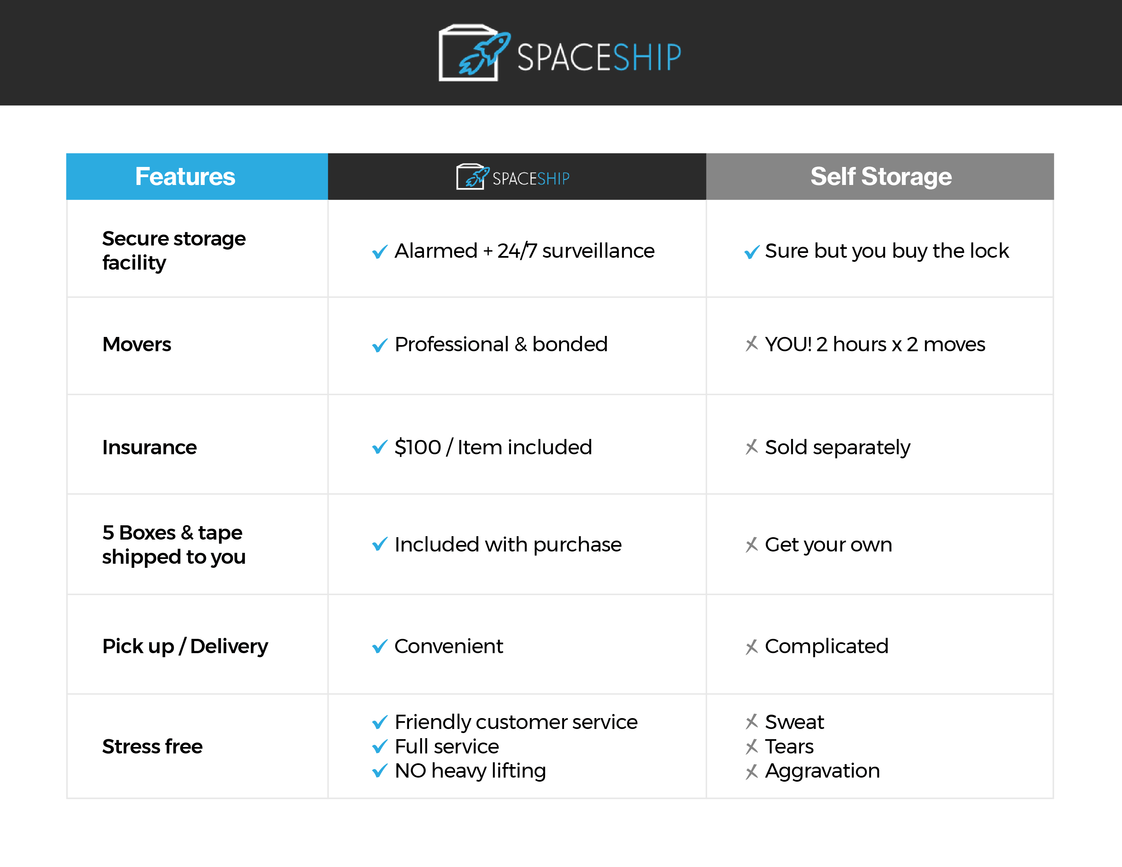Viewport: 1122px width, 867px height.
Task: Click the SPACESHIP wordmark in the top banner
Action: coord(598,57)
